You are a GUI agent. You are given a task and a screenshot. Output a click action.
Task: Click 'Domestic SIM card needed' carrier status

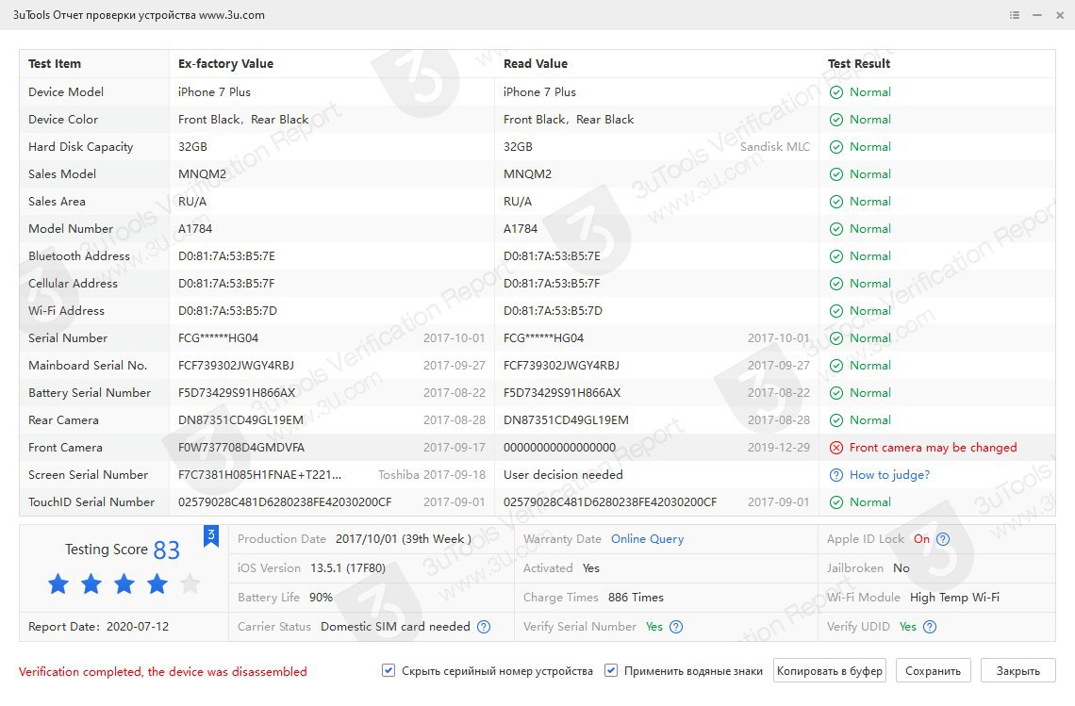click(x=396, y=627)
